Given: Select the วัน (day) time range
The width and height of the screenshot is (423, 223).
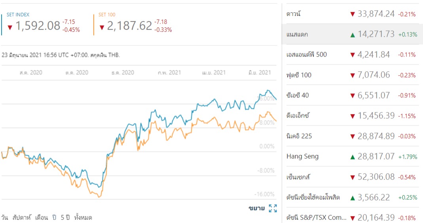Looking at the screenshot, I should point(4,217).
